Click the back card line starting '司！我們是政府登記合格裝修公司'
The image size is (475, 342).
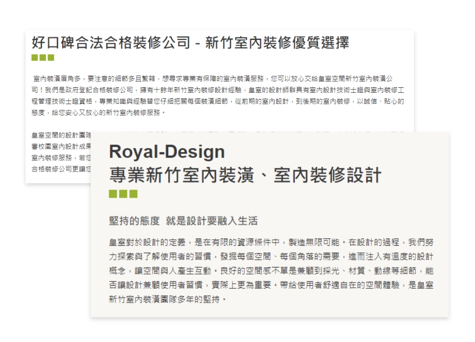(218, 90)
